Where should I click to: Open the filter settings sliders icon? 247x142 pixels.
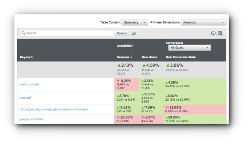(x=134, y=33)
